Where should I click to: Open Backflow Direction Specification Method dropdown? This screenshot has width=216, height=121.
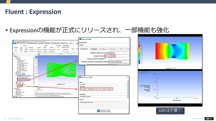(119, 62)
